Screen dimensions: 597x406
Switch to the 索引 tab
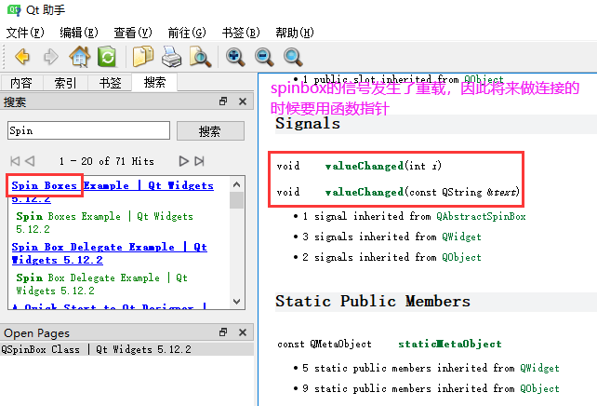point(65,83)
